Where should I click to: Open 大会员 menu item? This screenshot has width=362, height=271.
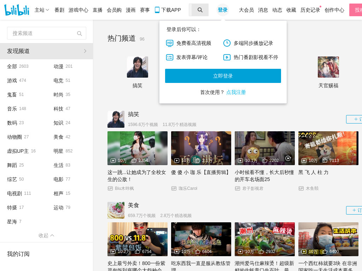pyautogui.click(x=246, y=10)
